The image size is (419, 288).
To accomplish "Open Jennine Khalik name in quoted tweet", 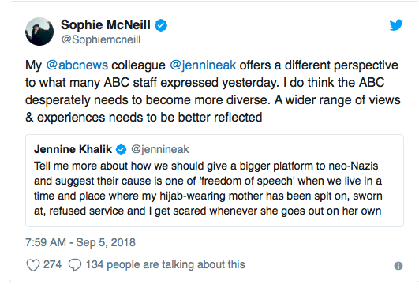I will (73, 149).
